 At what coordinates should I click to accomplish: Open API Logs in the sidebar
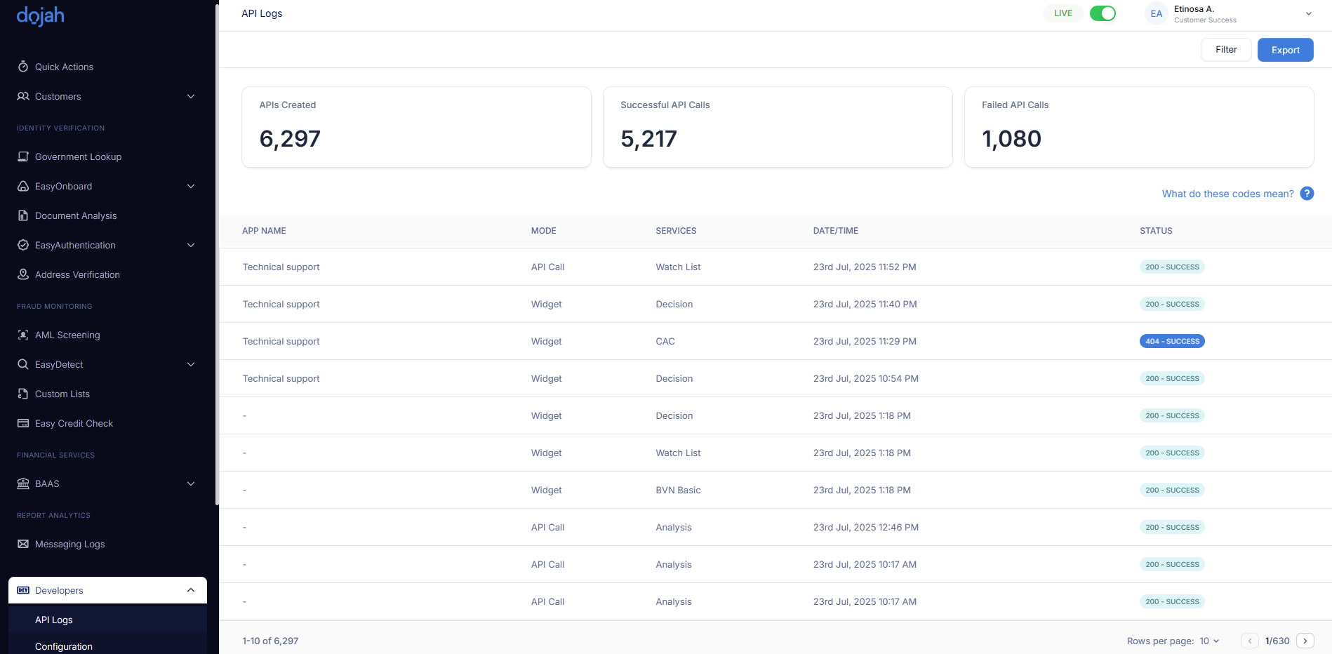54,620
